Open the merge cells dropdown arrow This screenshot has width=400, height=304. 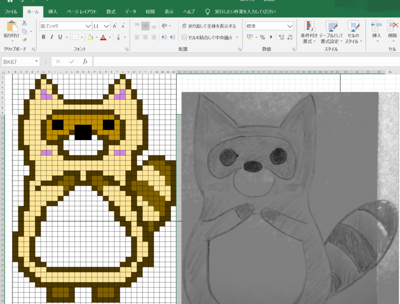[237, 37]
